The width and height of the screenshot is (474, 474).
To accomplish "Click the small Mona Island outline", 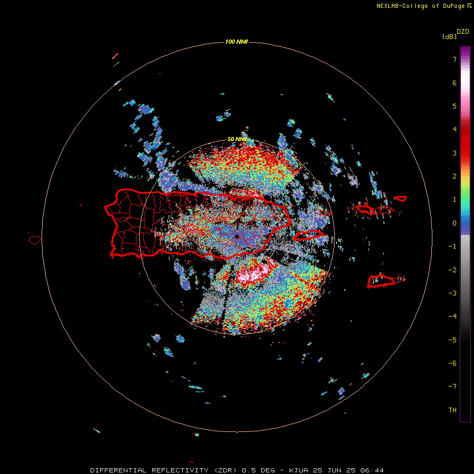I will coord(35,240).
